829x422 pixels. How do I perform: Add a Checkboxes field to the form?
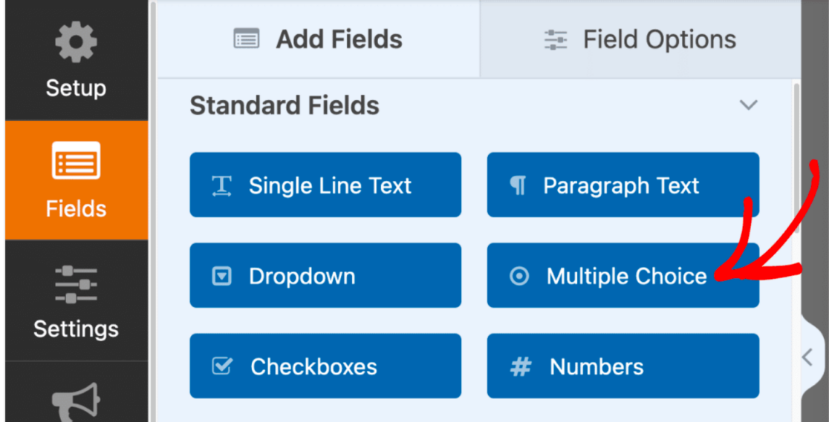(x=325, y=366)
